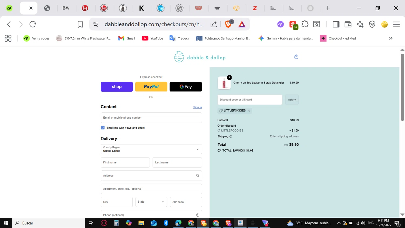Image resolution: width=405 pixels, height=228 pixels.
Task: Show hidden system tray icons chevron
Action: [339, 223]
